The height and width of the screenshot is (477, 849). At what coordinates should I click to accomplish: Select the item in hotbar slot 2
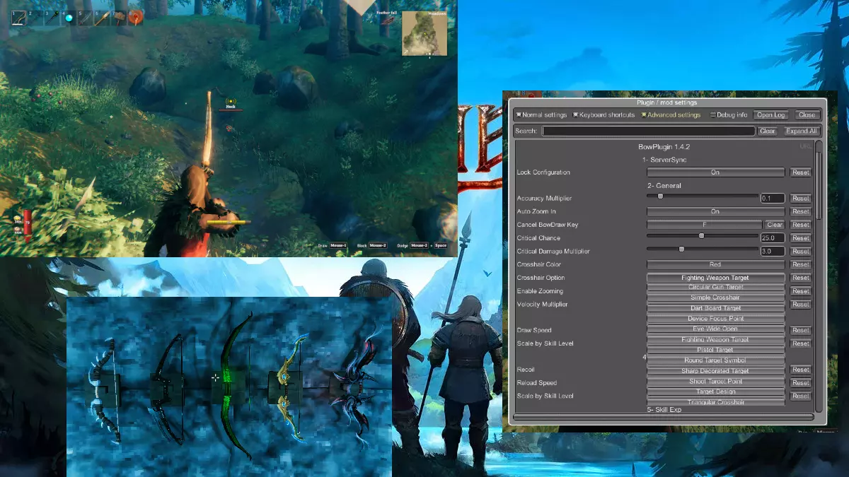35,17
